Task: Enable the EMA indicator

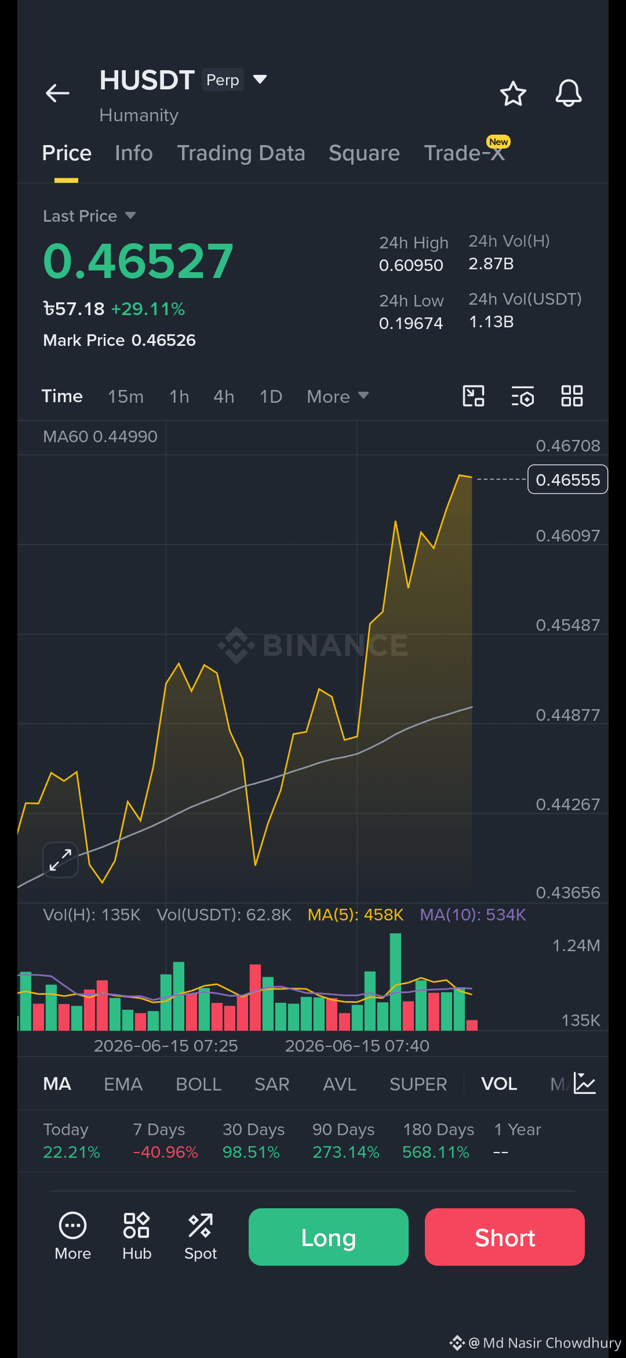Action: pyautogui.click(x=123, y=1084)
